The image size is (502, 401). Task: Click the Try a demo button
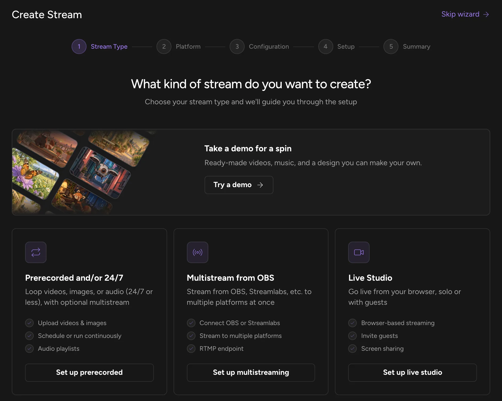click(239, 185)
